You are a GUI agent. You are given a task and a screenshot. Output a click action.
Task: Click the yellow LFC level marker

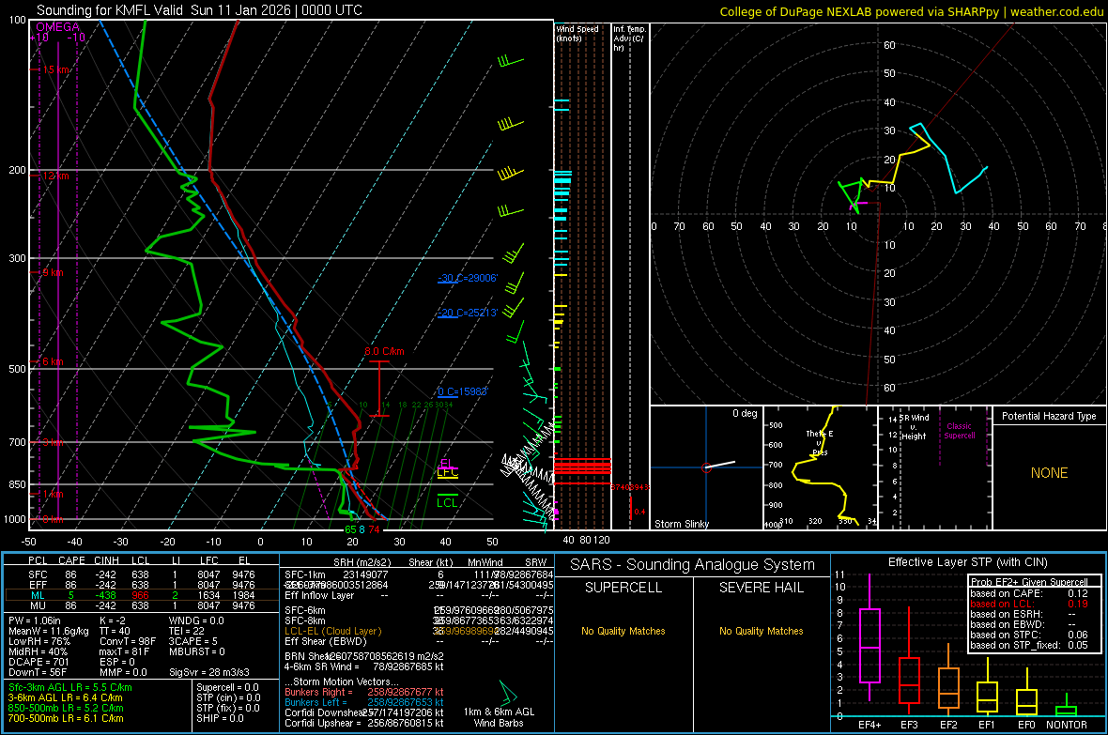[447, 472]
